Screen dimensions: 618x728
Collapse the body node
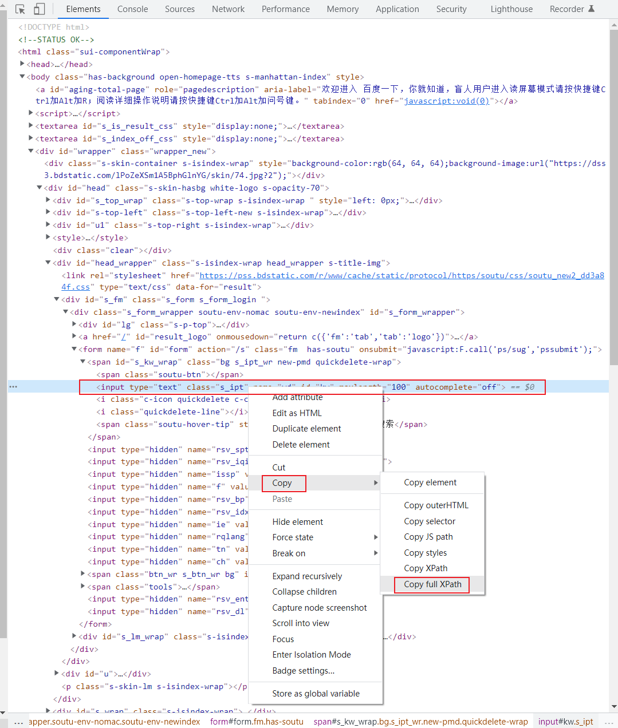(x=22, y=77)
